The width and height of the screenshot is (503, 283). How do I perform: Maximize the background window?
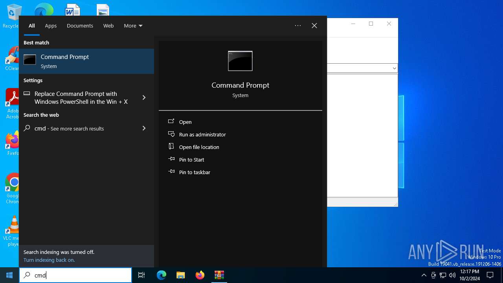point(371,24)
